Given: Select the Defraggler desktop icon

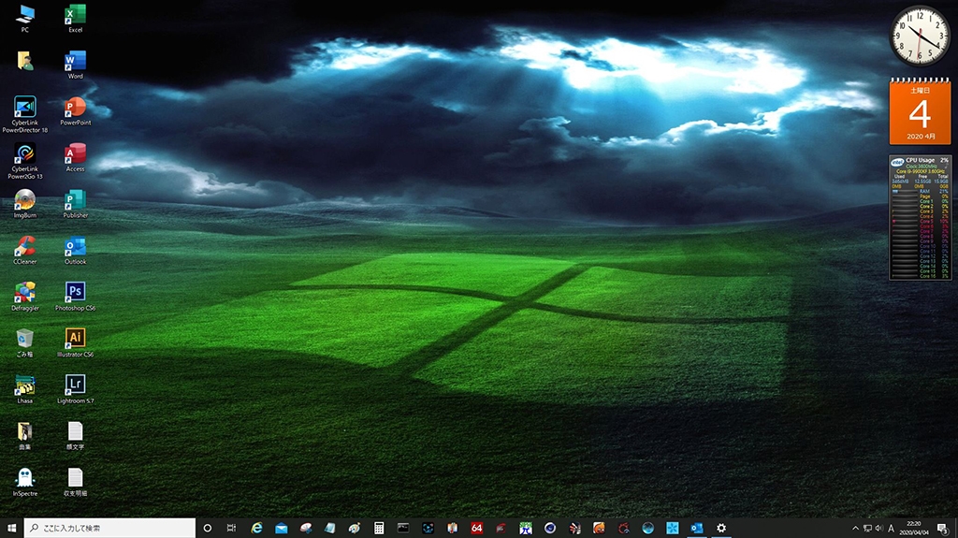Looking at the screenshot, I should tap(25, 297).
